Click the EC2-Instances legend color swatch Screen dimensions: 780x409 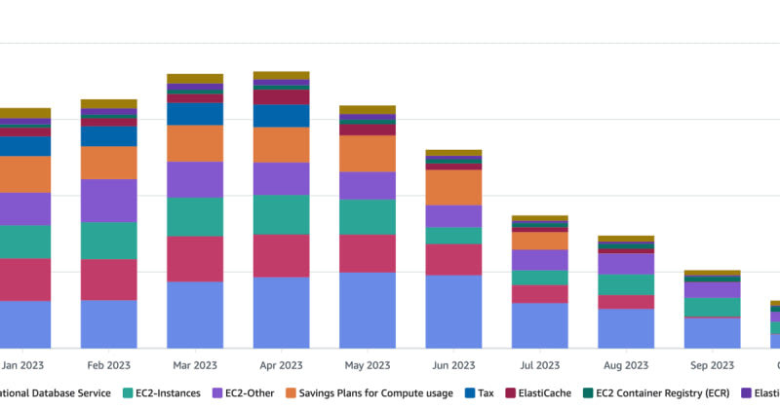[129, 393]
